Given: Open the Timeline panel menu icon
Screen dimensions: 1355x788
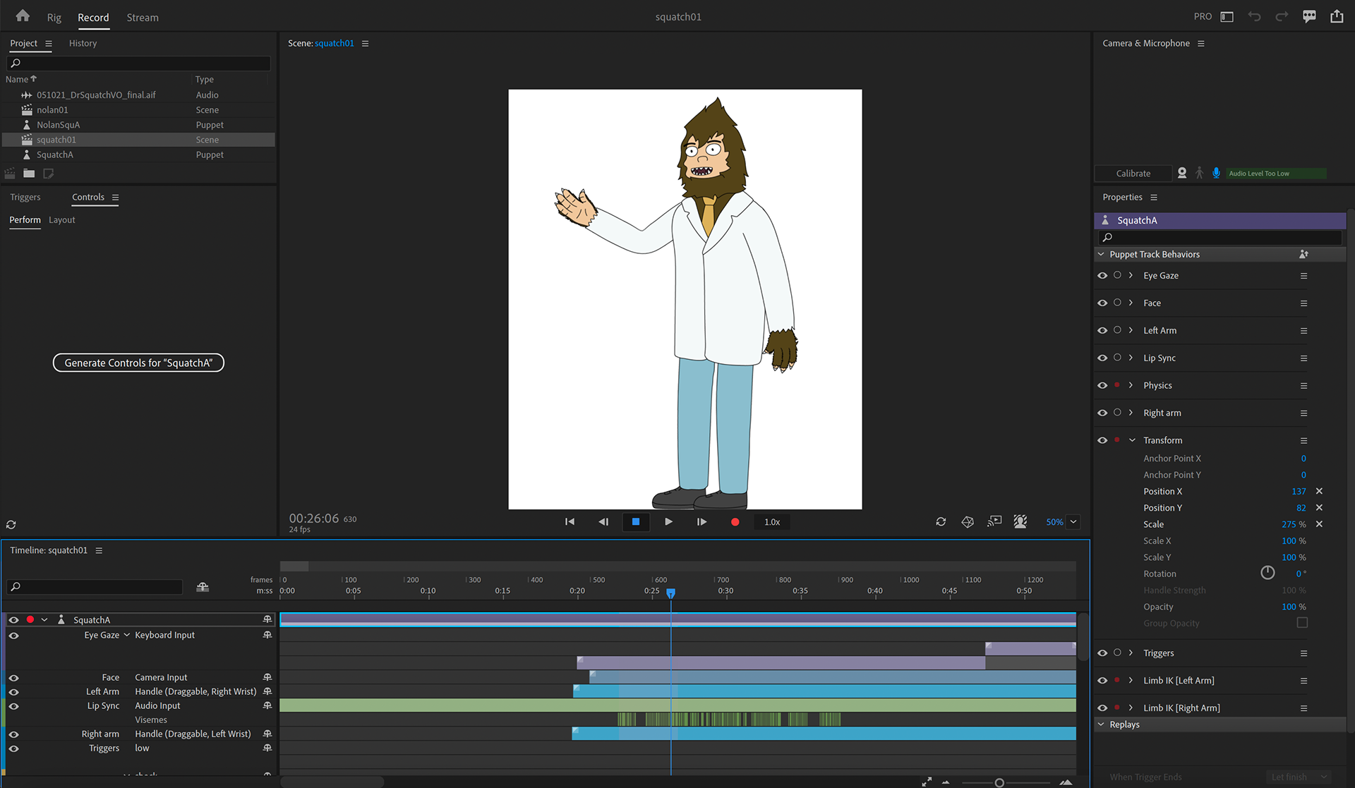Looking at the screenshot, I should (x=99, y=551).
